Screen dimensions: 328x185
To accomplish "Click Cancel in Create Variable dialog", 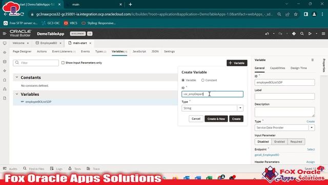I will (196, 119).
